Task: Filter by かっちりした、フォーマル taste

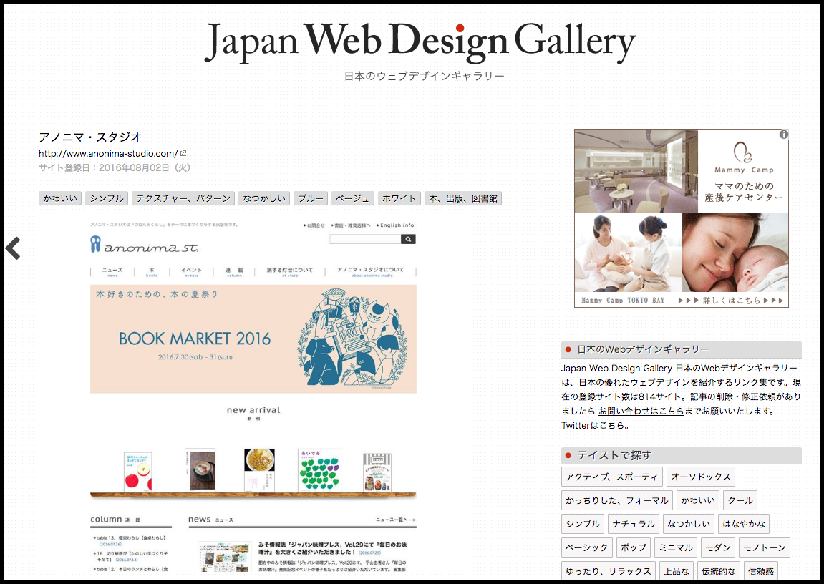Action: tap(617, 500)
